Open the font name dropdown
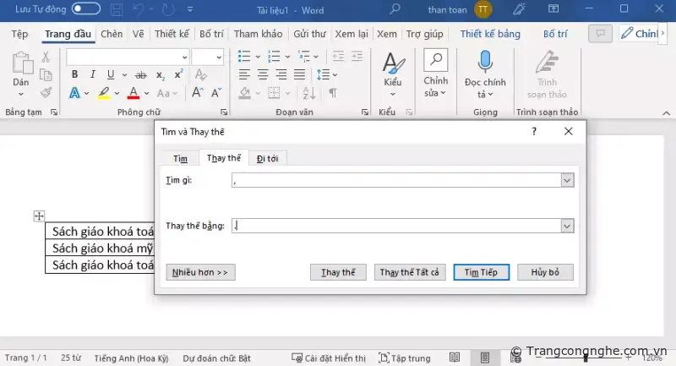Viewport: 676px width, 366px height. [x=184, y=57]
